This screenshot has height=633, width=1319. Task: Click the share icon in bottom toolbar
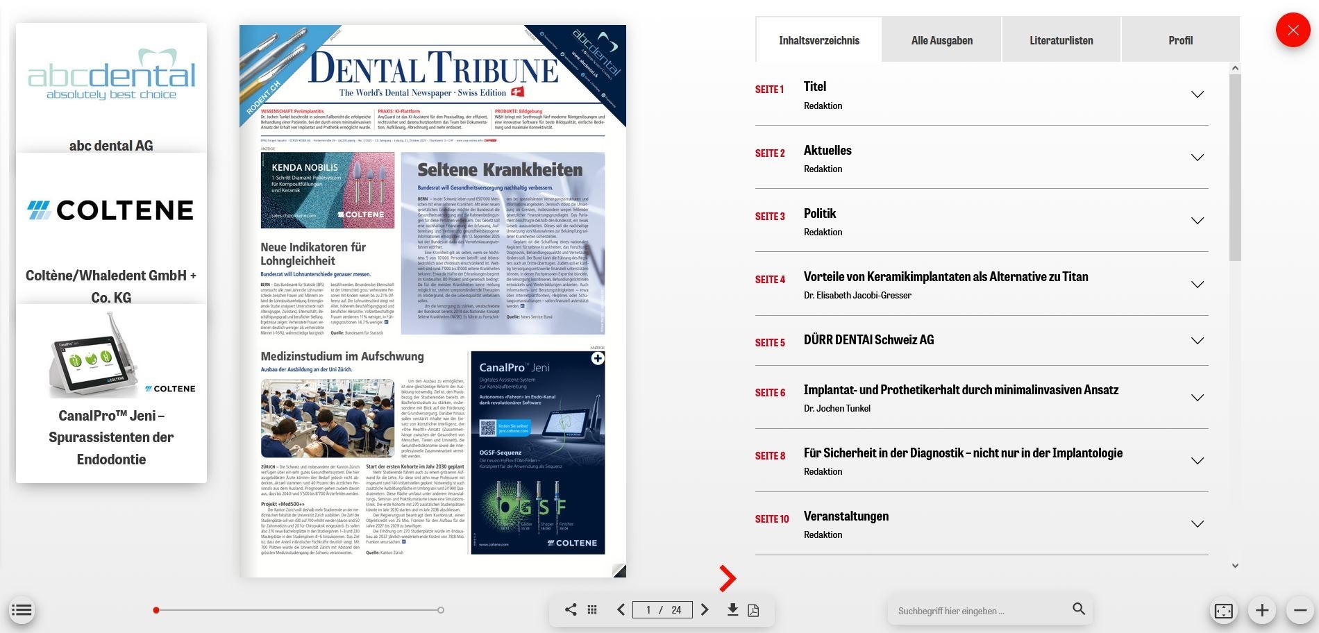tap(570, 609)
